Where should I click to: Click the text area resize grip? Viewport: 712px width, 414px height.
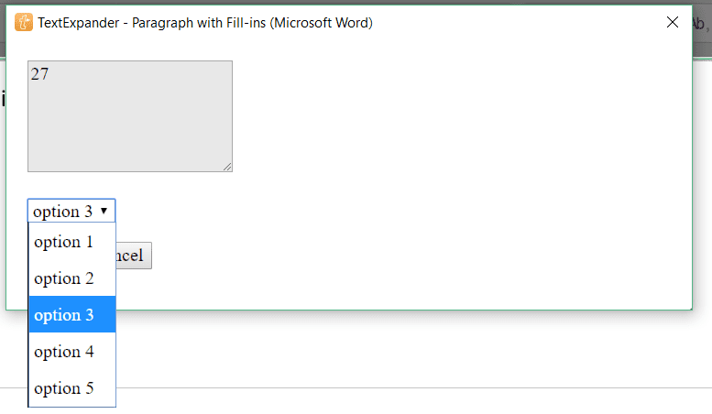tap(227, 167)
